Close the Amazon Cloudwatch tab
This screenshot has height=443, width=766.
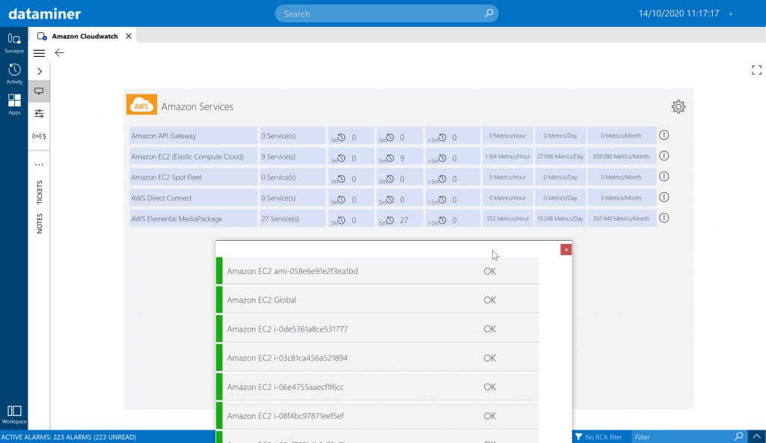pyautogui.click(x=129, y=36)
